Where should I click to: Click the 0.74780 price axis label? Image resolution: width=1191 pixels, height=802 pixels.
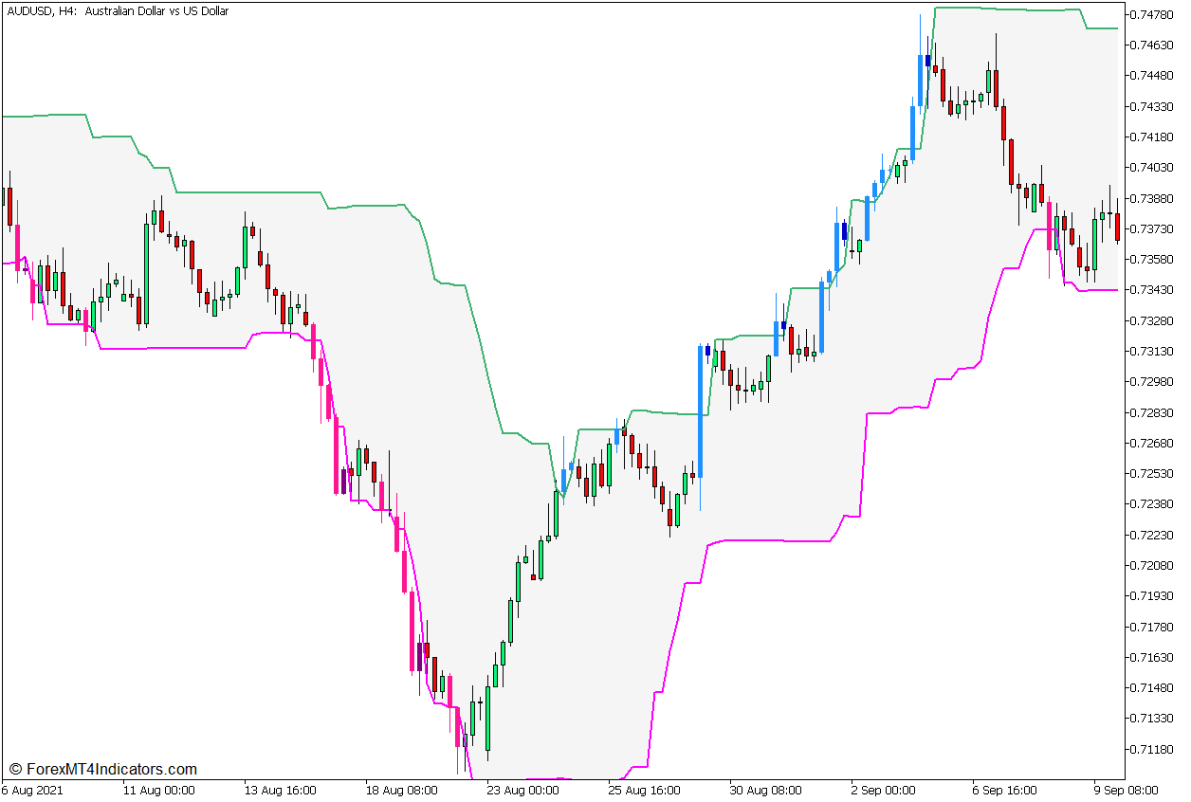pos(1152,14)
